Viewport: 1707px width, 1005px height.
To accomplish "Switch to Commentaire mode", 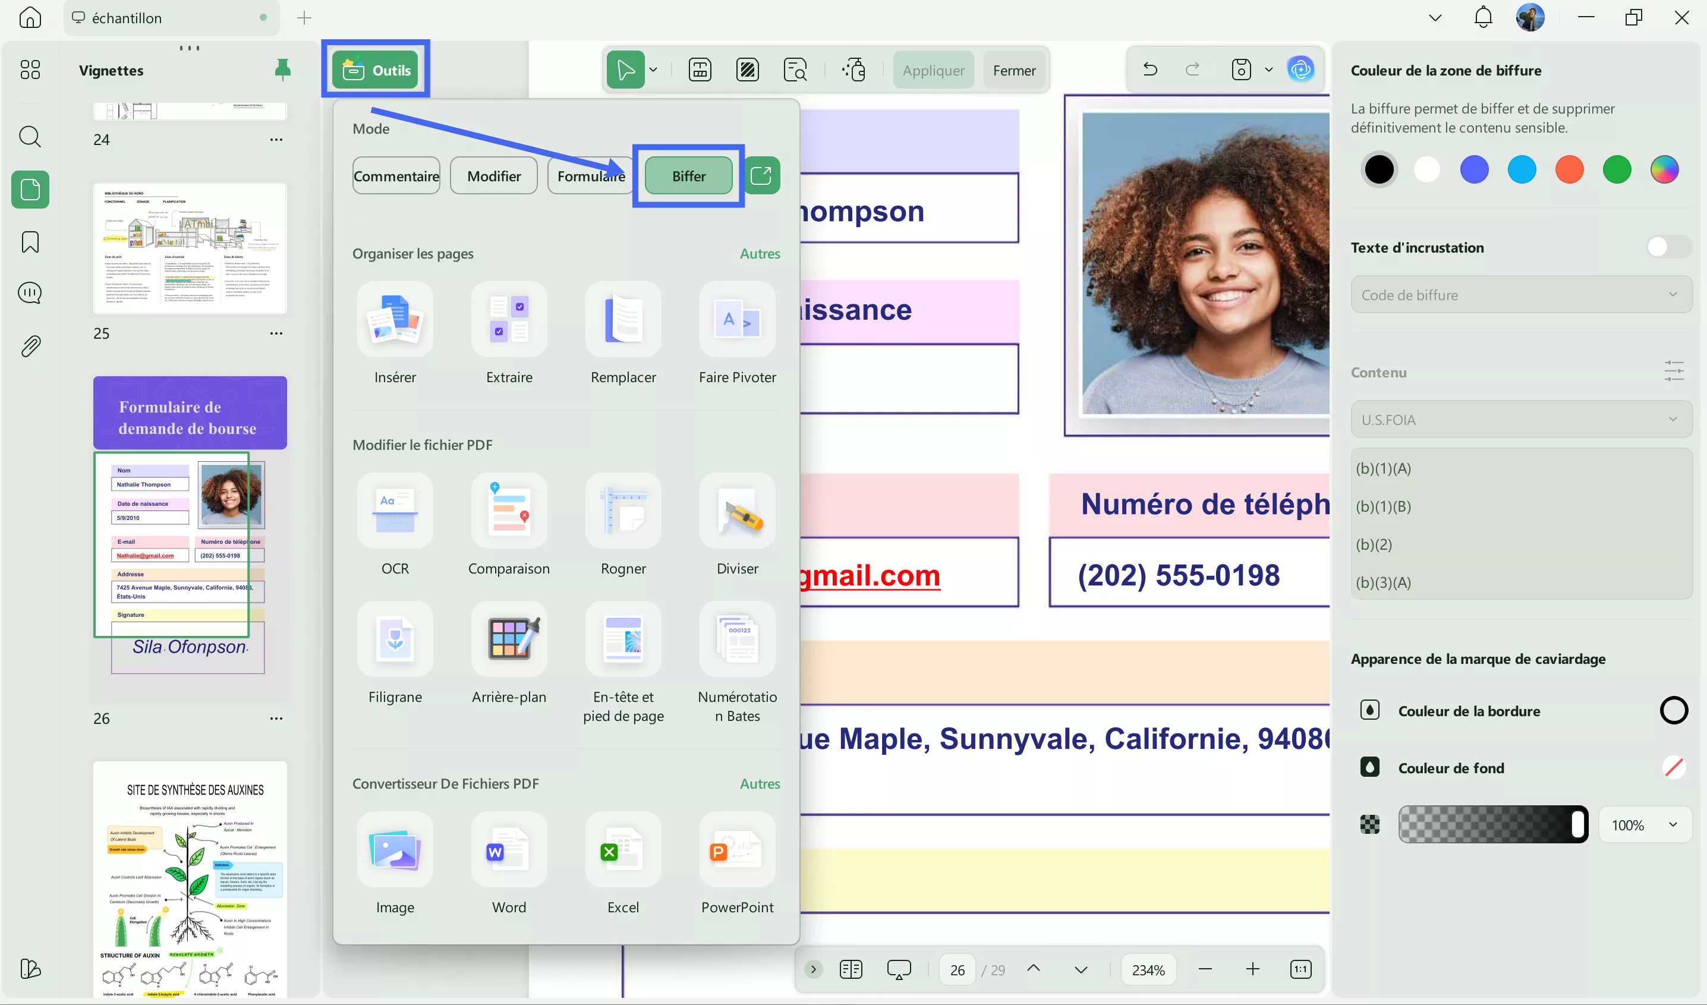I will [396, 176].
